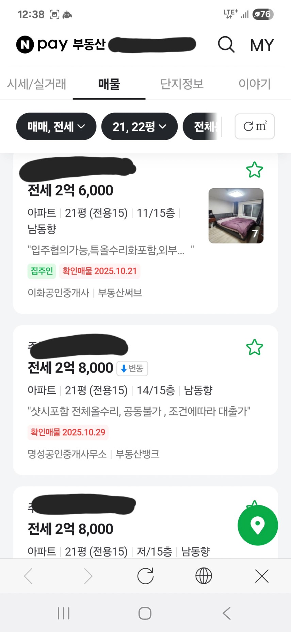The width and height of the screenshot is (291, 632).
Task: Open the MY page
Action: 262,45
